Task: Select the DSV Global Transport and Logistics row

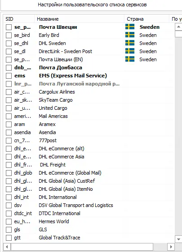Action: 89,205
